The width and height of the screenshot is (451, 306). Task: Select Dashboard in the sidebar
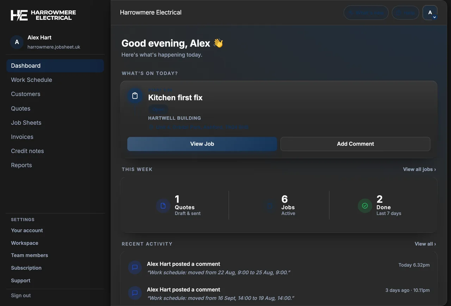(55, 66)
